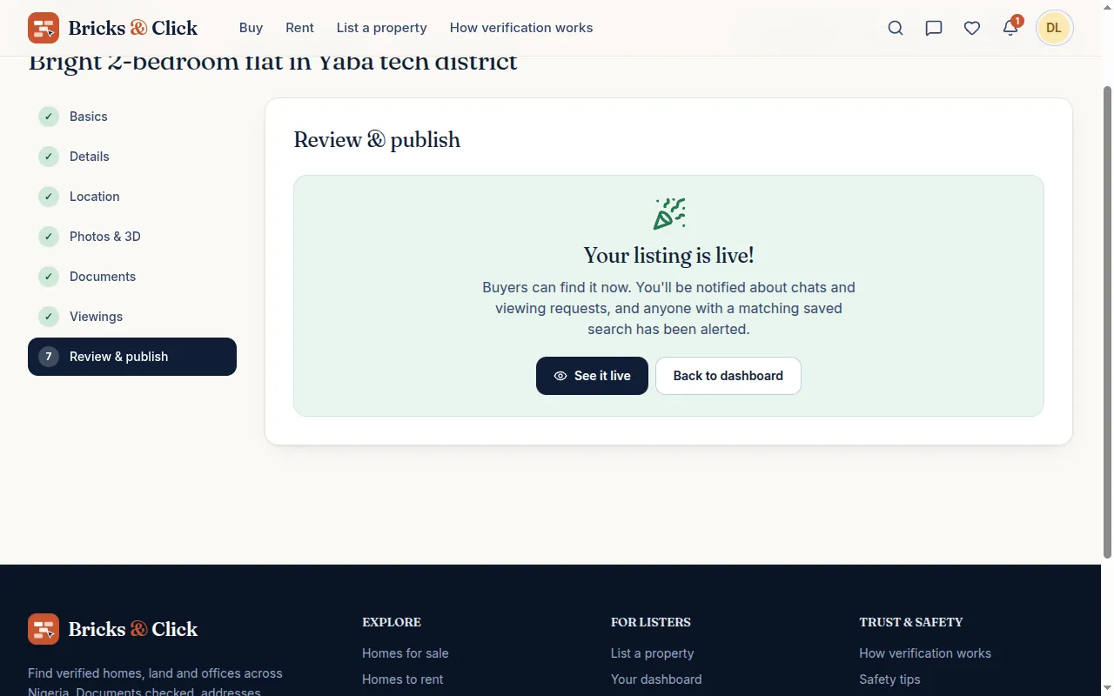The image size is (1114, 696).
Task: Click the Photos & 3D checkmark icon
Action: pyautogui.click(x=49, y=237)
